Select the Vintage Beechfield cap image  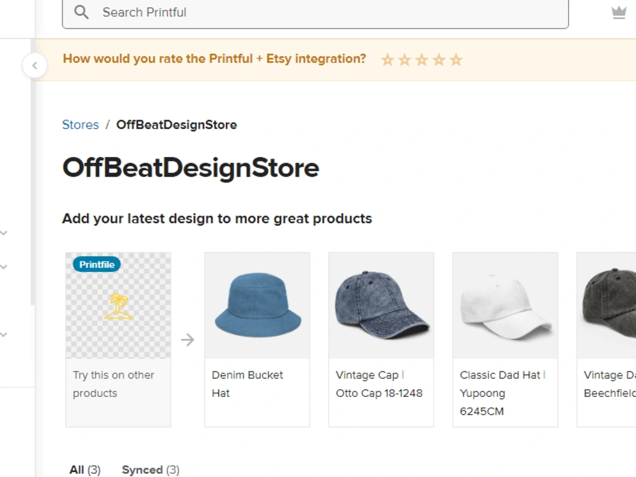click(607, 305)
